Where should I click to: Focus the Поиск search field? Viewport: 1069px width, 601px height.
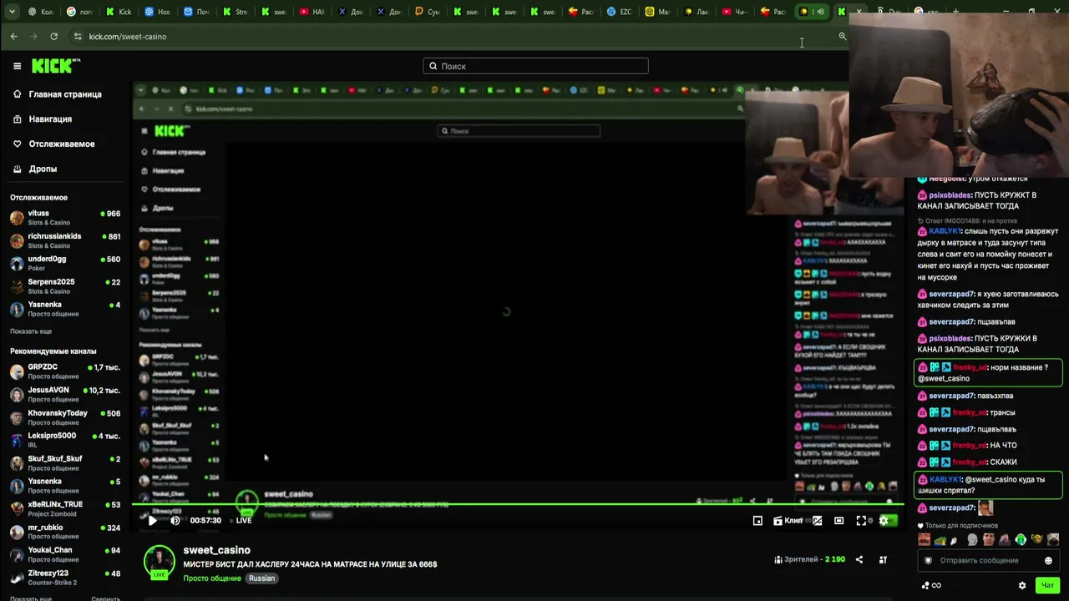click(x=535, y=66)
